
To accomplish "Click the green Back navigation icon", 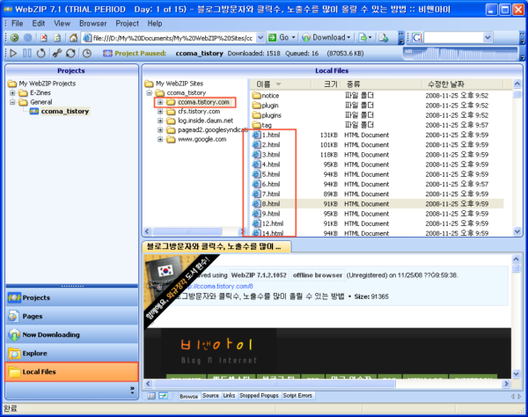I will (x=14, y=38).
